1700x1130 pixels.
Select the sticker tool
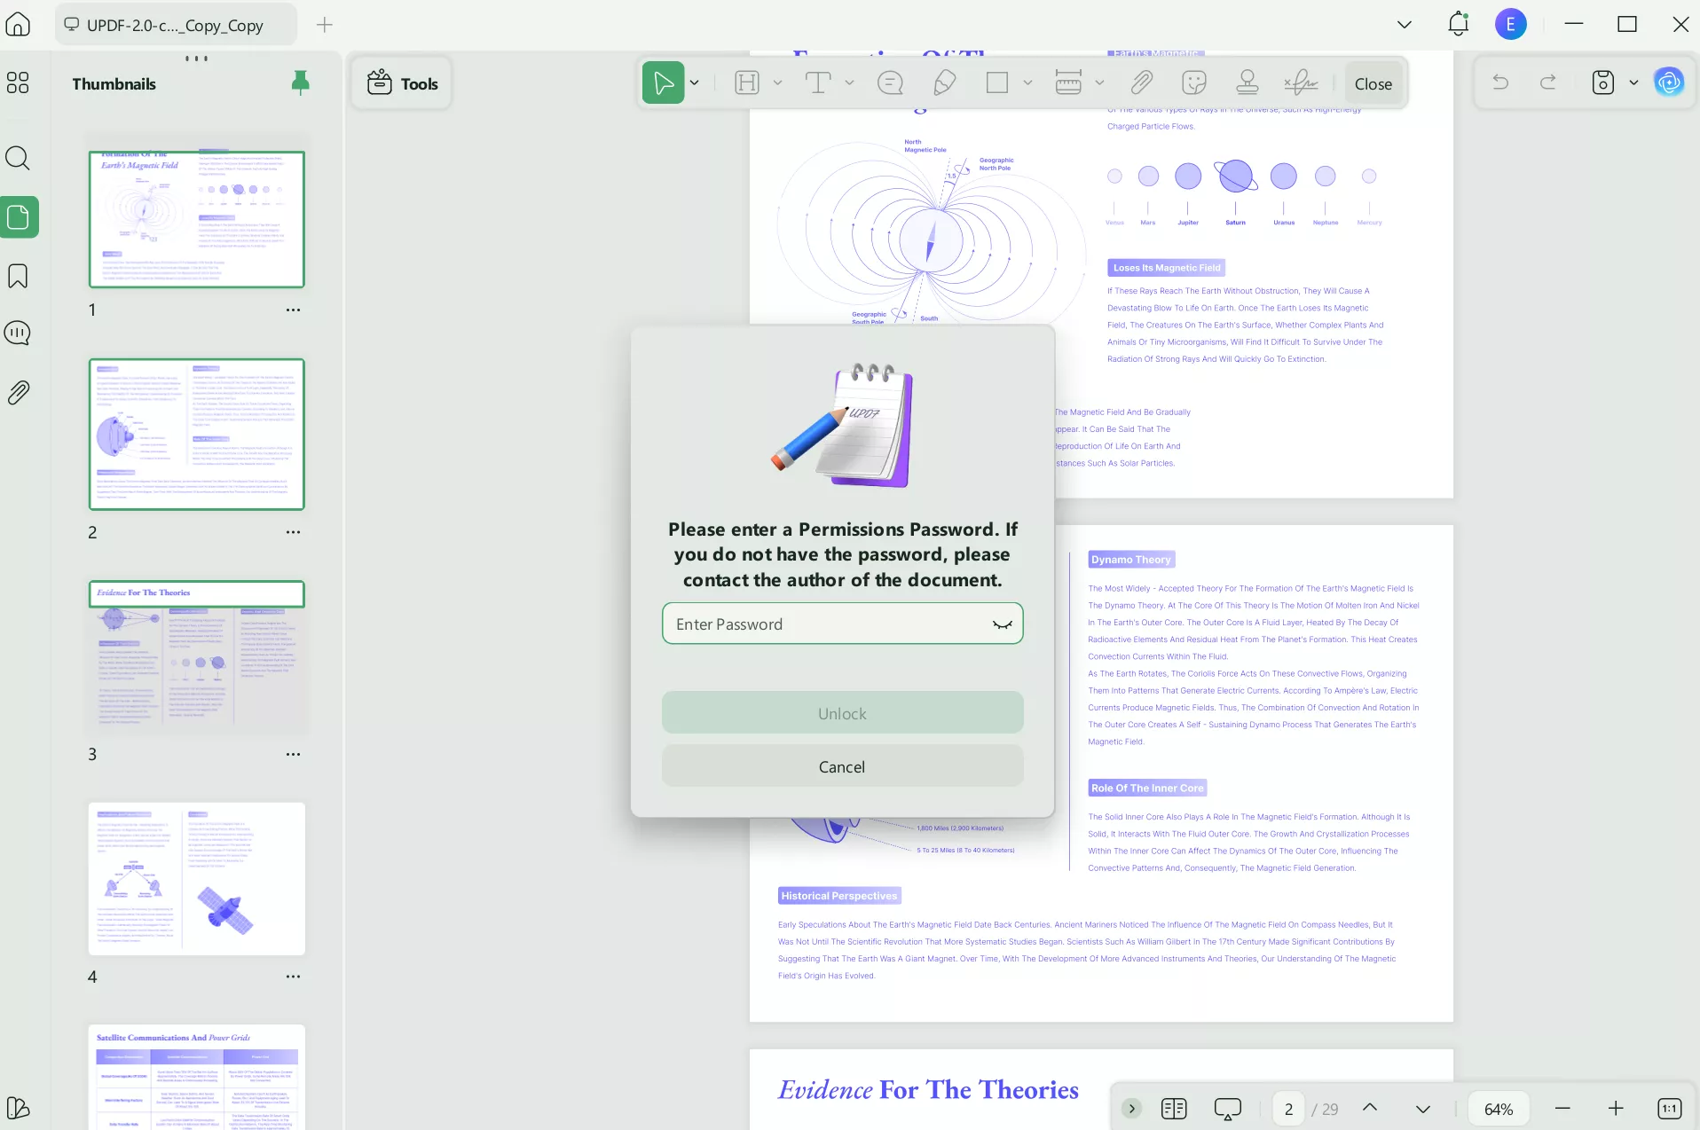1193,82
